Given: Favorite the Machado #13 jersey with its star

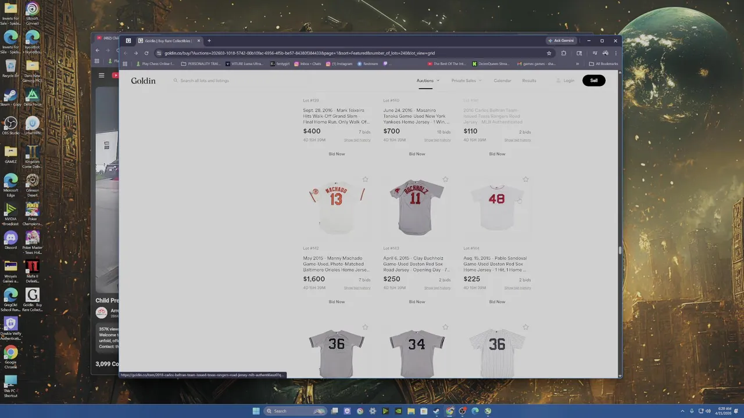Looking at the screenshot, I should pyautogui.click(x=365, y=180).
